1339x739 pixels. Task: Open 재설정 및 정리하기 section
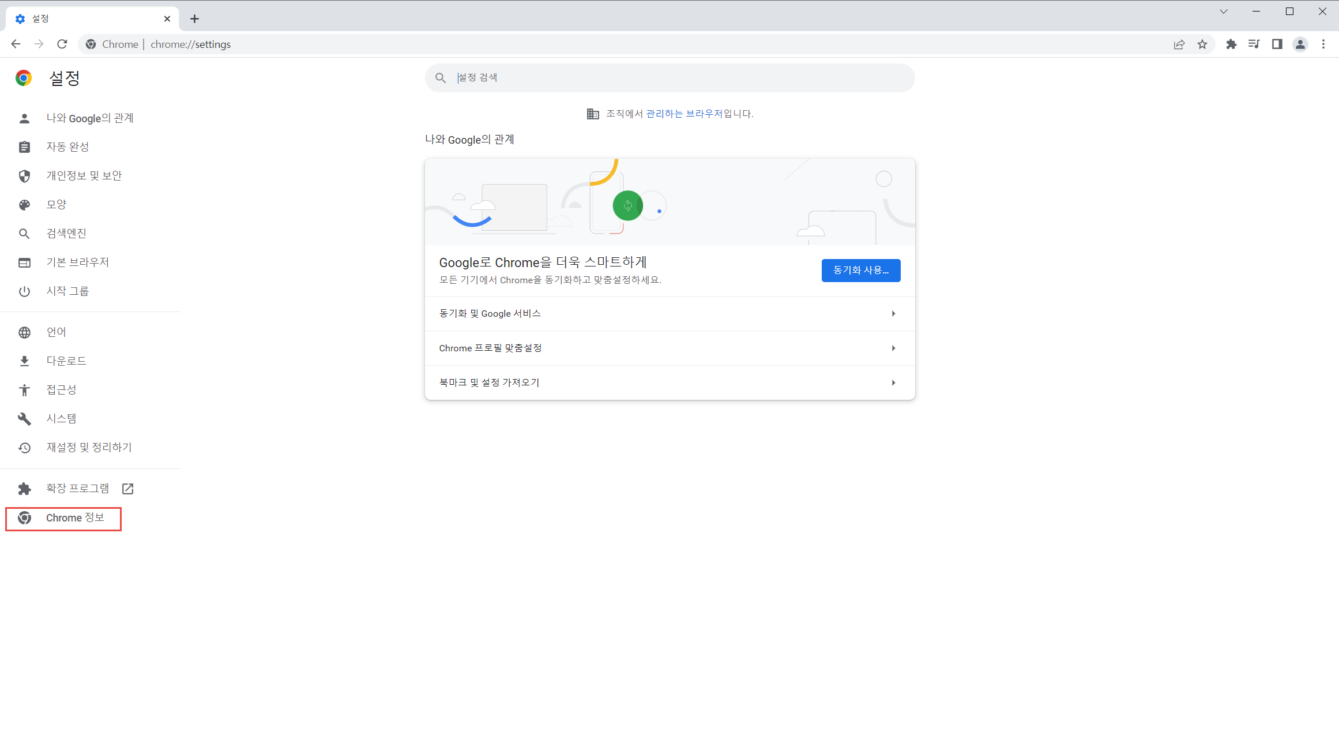90,448
